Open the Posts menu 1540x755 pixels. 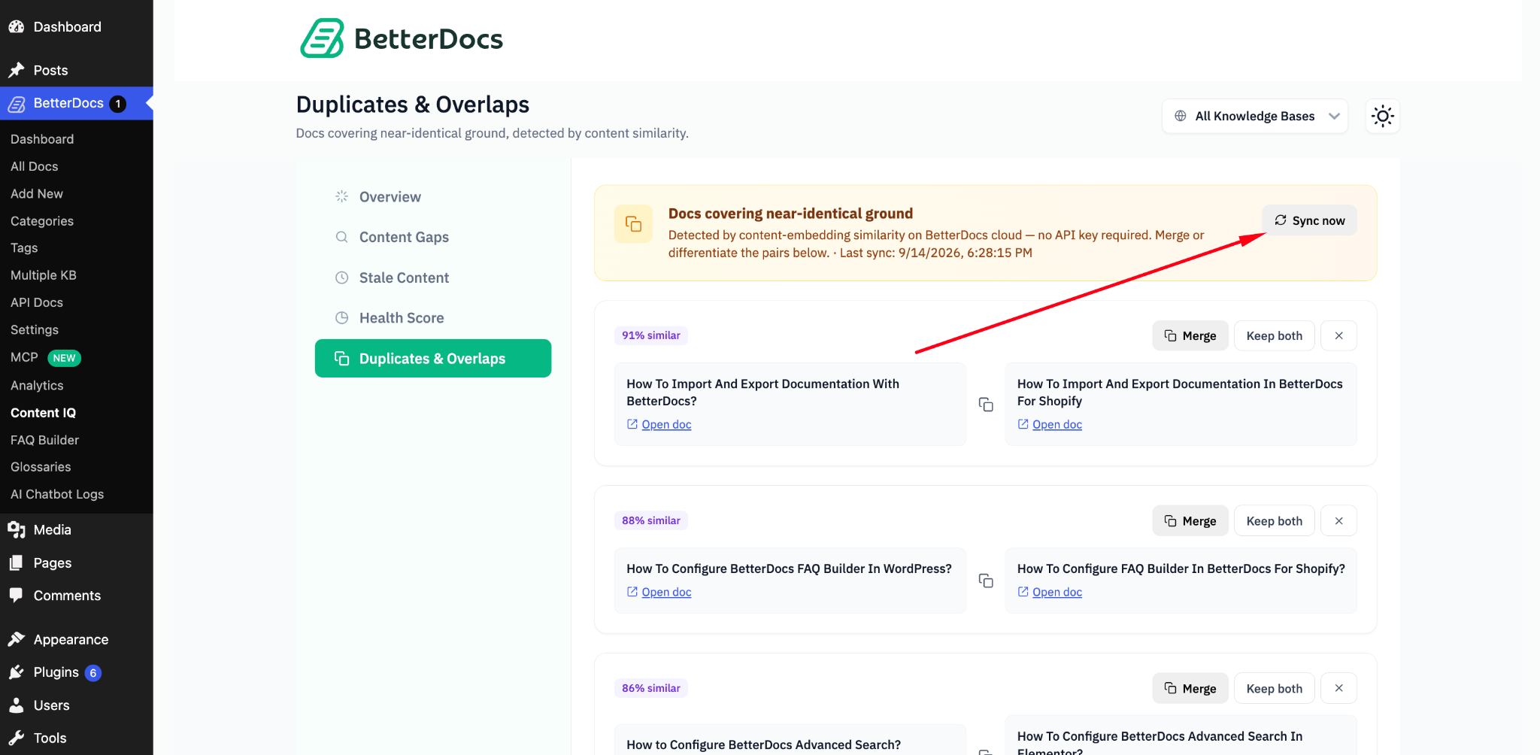[77, 70]
